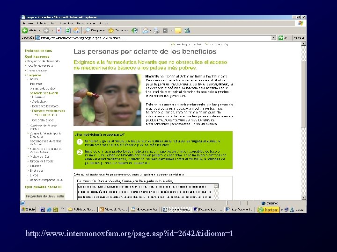The image size is (337, 252).
Task: Open the address bar dropdown arrow
Action: pos(274,38)
